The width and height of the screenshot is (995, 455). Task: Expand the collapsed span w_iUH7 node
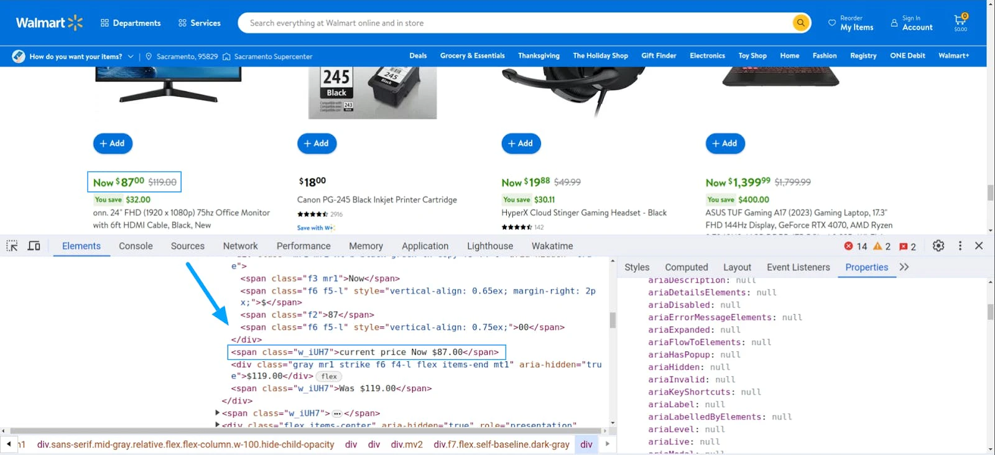tap(218, 413)
